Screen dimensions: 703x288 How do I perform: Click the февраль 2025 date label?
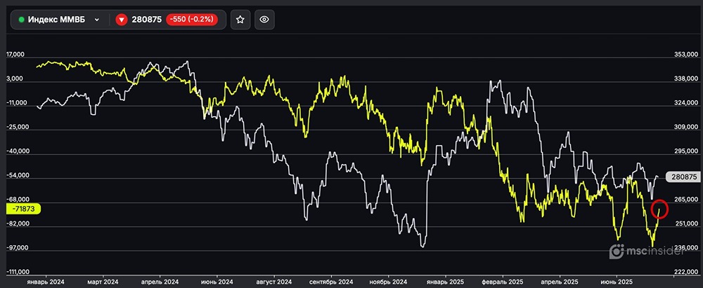point(503,282)
